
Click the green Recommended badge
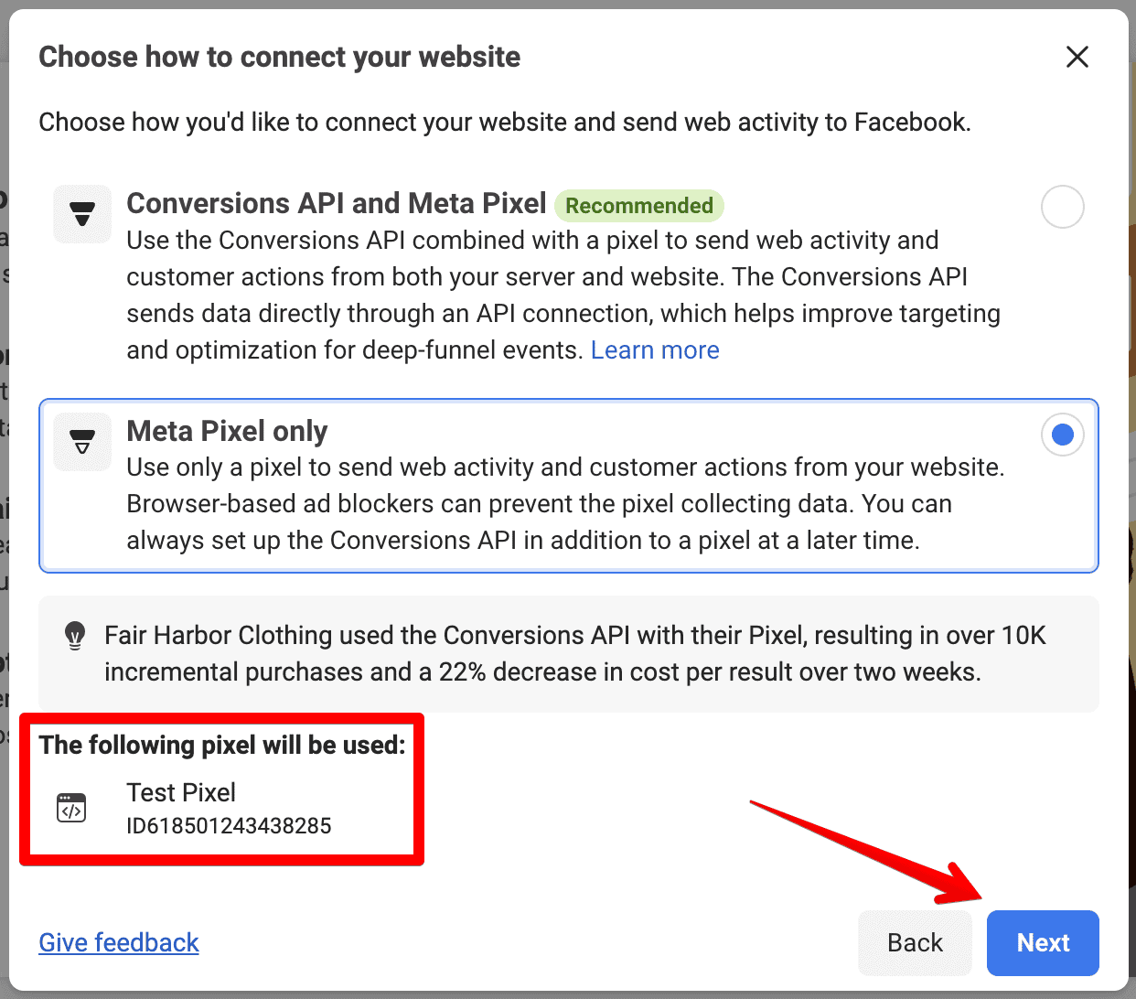pyautogui.click(x=638, y=206)
